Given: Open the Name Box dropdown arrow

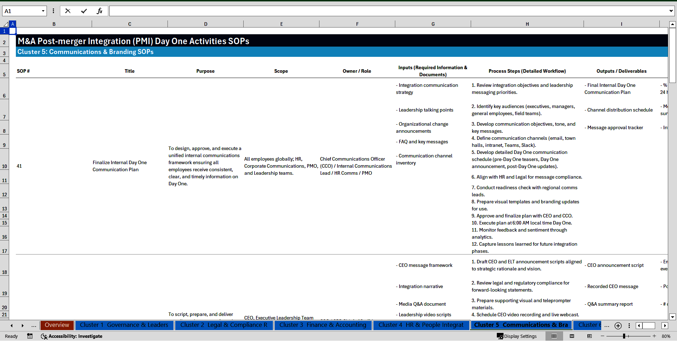Looking at the screenshot, I should [x=43, y=11].
